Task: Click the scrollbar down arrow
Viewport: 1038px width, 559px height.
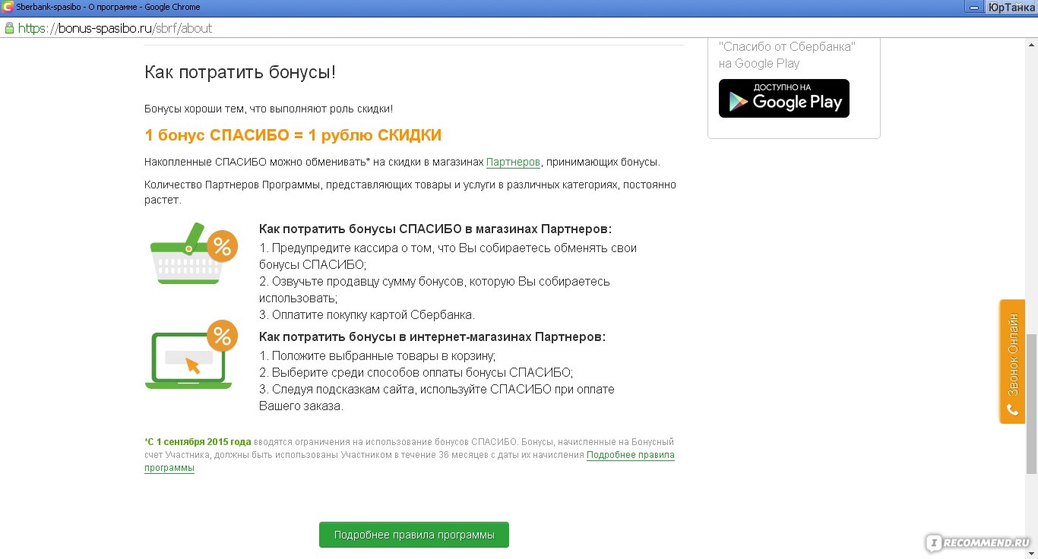Action: click(1031, 552)
